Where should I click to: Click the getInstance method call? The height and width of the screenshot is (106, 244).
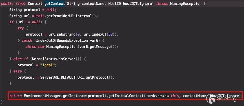[x=75, y=96]
